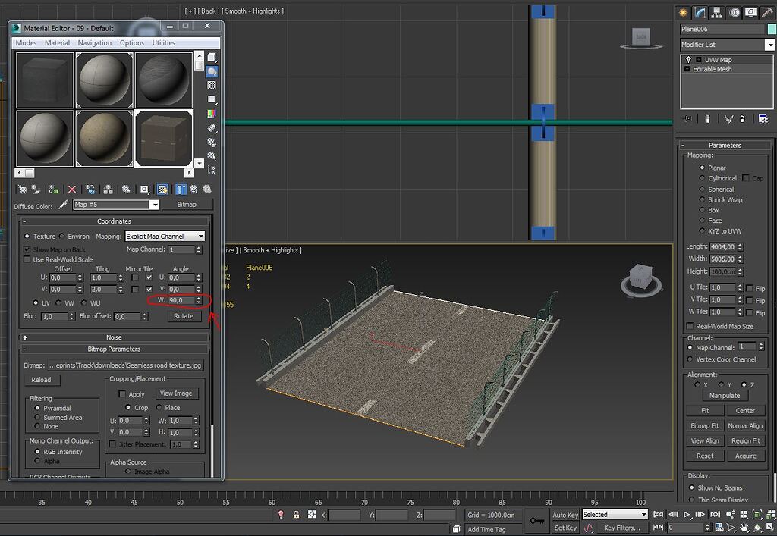Open the Utilities hammer panel icon
The image size is (777, 536).
[x=766, y=13]
